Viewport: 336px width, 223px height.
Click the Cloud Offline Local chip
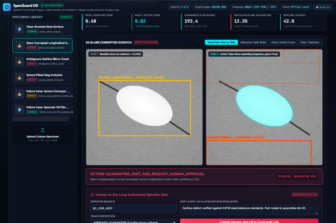pos(296,7)
